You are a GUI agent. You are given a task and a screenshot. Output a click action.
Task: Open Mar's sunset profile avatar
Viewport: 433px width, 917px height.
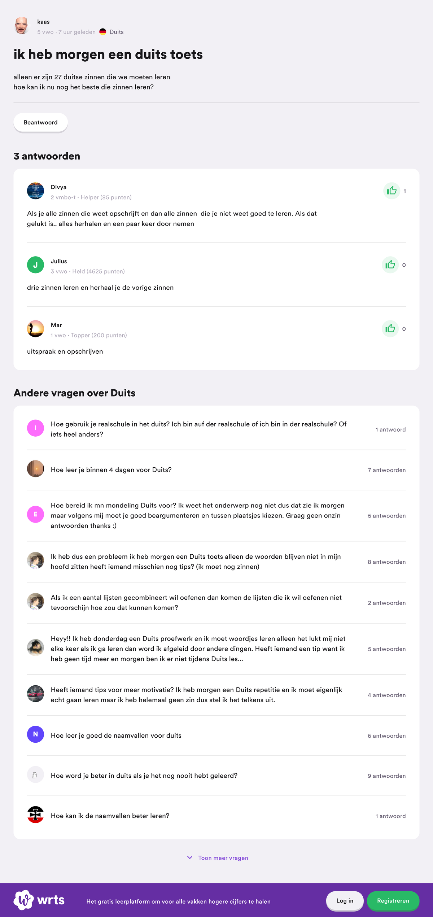coord(35,329)
